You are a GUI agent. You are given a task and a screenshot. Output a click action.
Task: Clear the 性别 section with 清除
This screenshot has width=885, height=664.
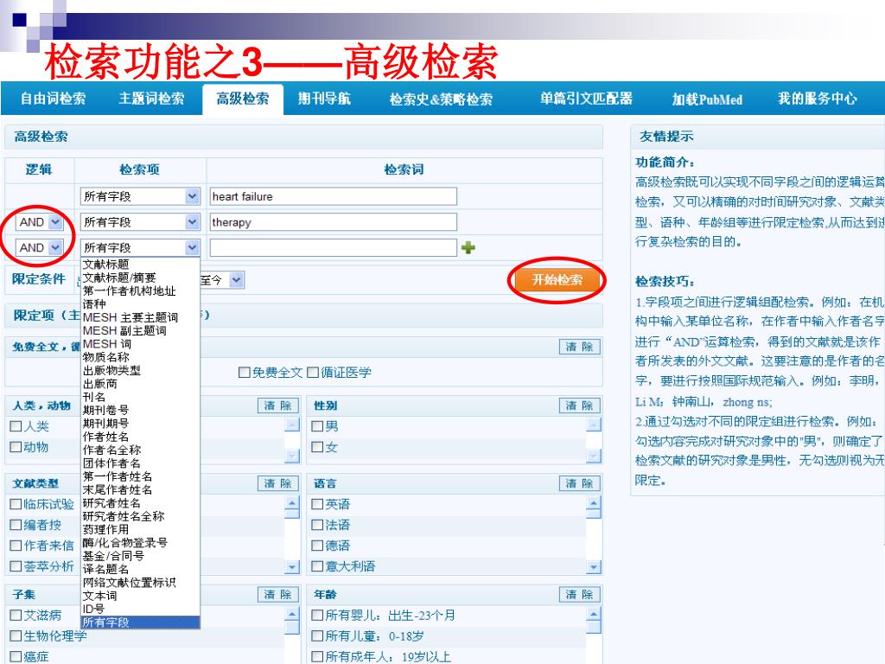pyautogui.click(x=580, y=405)
